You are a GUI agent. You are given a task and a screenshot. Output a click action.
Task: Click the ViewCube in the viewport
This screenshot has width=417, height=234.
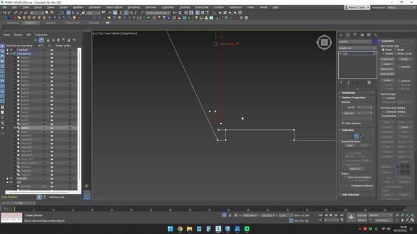324,42
